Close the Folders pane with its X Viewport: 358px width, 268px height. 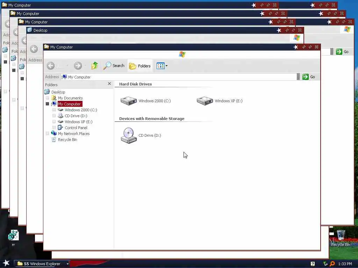(109, 84)
